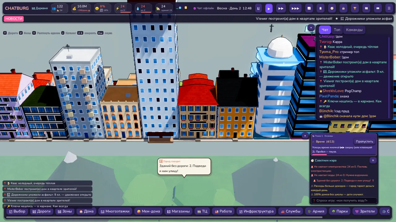Click the pause/step button before play
Viewport: 396px width, 222px height.
tap(259, 8)
